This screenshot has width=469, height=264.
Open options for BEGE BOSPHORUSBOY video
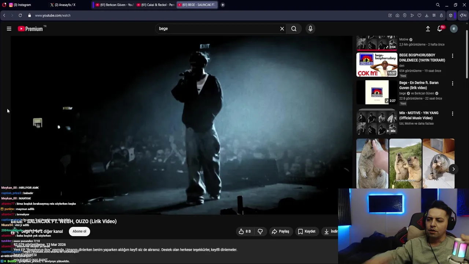coord(453,56)
